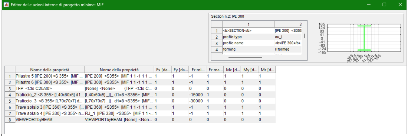
Task: Select the Mx column header
Action: (x=232, y=70)
